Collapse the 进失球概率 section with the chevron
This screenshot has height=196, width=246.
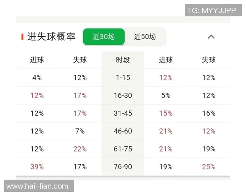[x=211, y=37]
